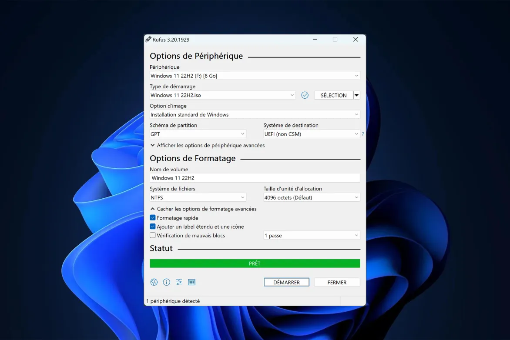Viewport: 510px width, 340px height.
Task: Click the DÉMARRER button
Action: coord(287,282)
